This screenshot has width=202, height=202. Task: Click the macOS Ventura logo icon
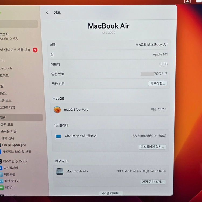[x=57, y=110]
